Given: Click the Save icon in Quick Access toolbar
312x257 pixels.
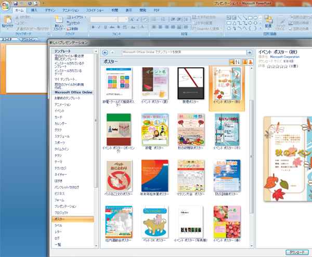Looking at the screenshot, I should click(x=16, y=4).
